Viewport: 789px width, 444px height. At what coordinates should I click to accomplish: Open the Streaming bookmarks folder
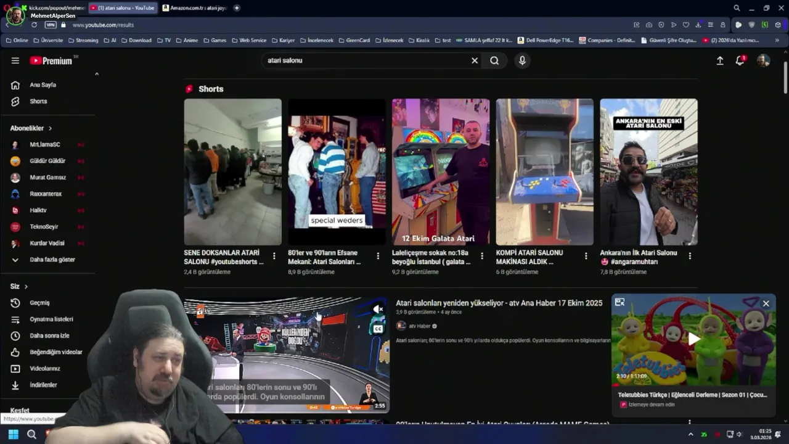[83, 40]
